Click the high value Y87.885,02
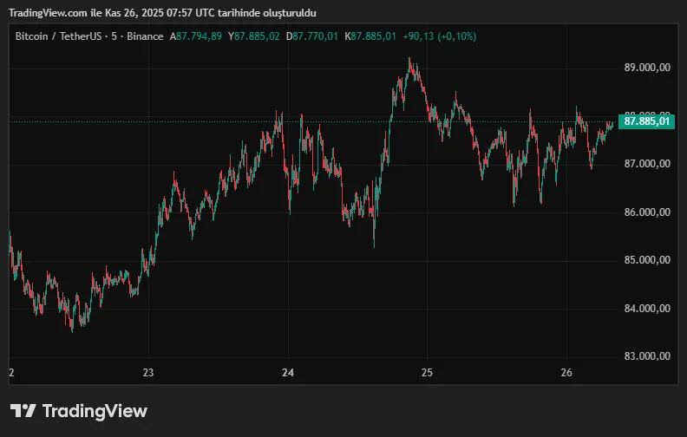Screen dimensions: 687x437 coord(254,36)
